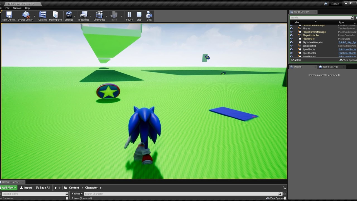Navigate forward in Content Browser history
The image size is (357, 201).
pos(59,188)
